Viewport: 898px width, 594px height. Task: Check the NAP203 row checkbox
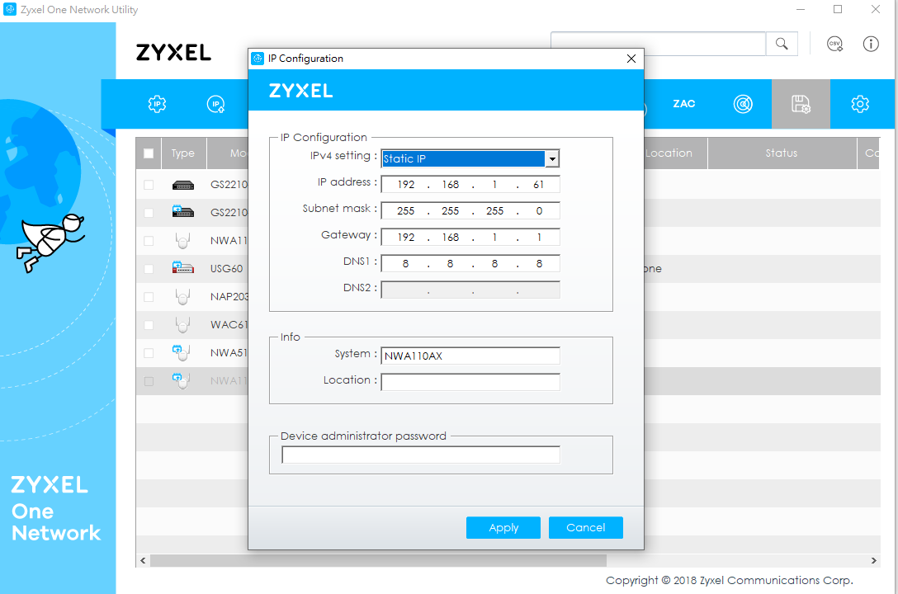coord(149,297)
